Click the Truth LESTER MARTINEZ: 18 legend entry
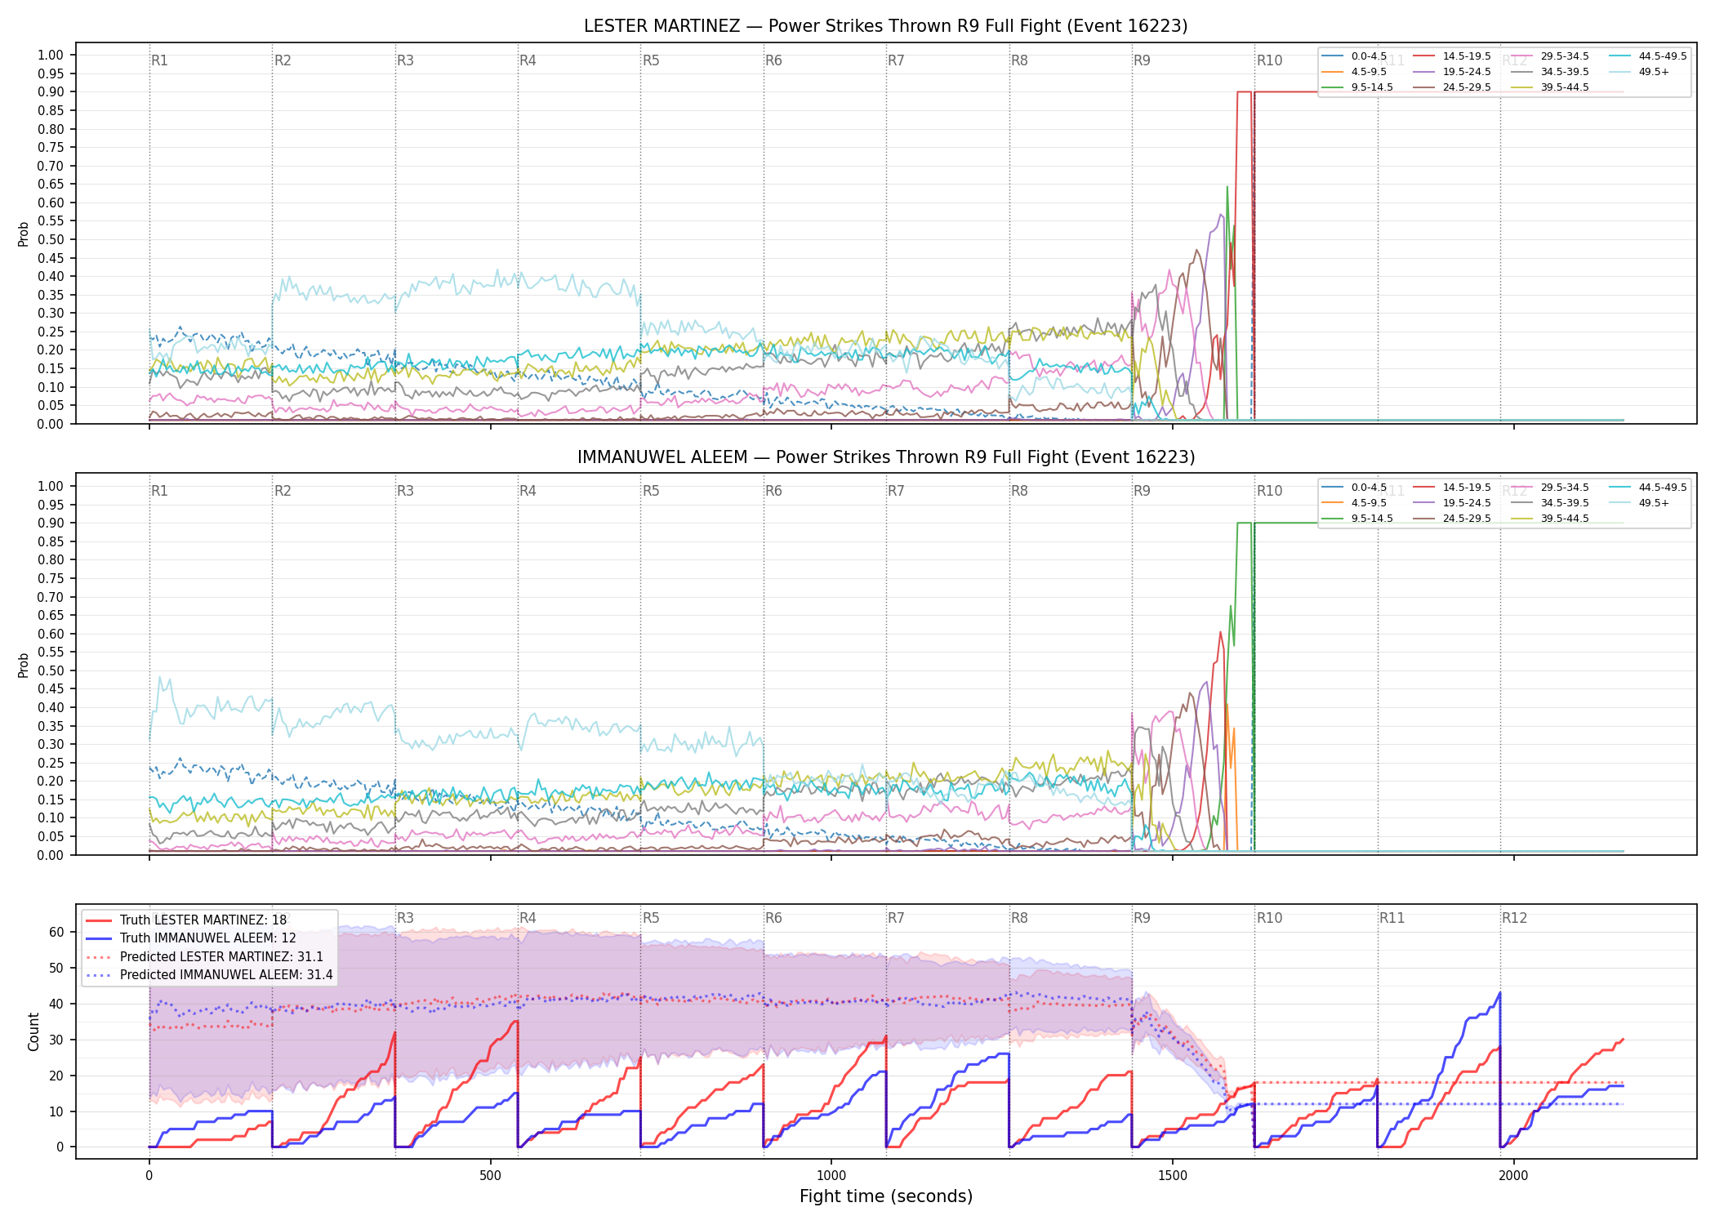1715x1225 pixels. pyautogui.click(x=186, y=920)
